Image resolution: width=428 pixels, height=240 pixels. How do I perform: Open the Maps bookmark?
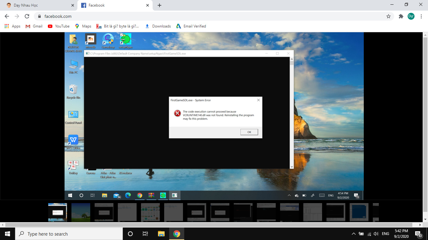83,26
